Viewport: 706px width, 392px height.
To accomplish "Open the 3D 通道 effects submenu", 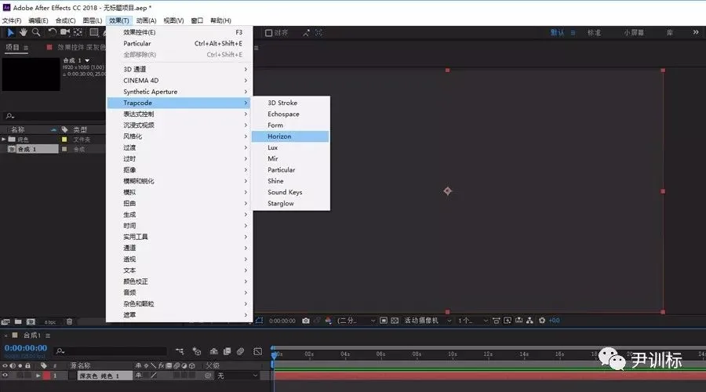I will (179, 69).
